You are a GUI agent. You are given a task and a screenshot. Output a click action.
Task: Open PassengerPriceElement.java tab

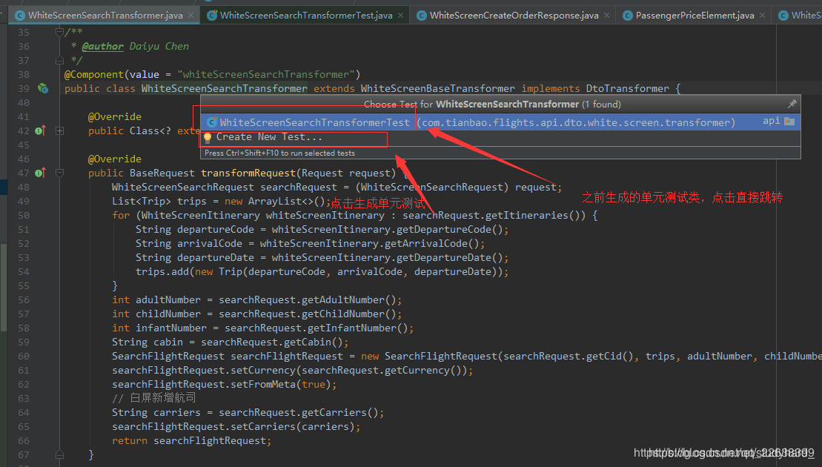point(695,16)
